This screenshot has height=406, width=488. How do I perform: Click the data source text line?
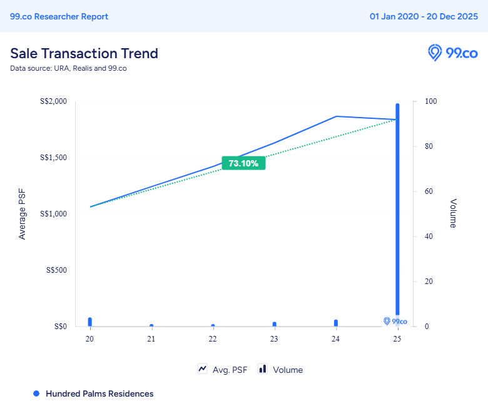(68, 68)
